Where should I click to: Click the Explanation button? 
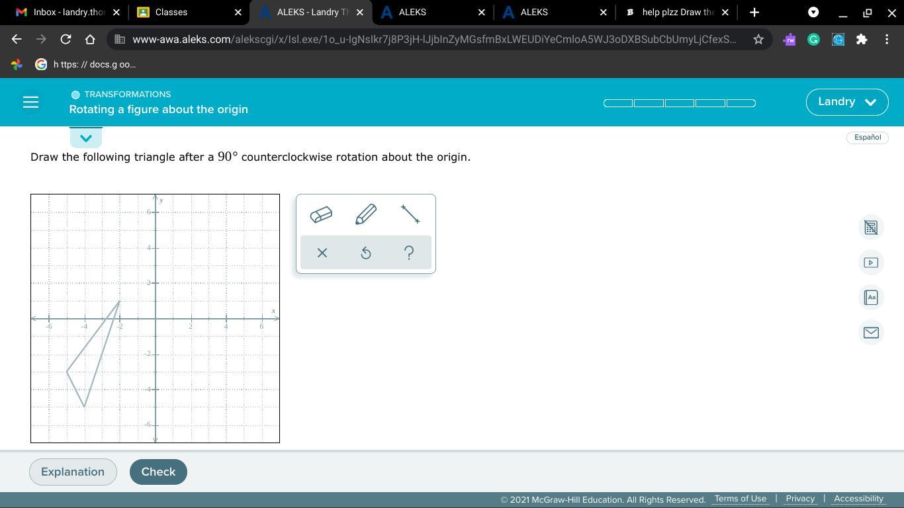pyautogui.click(x=73, y=472)
